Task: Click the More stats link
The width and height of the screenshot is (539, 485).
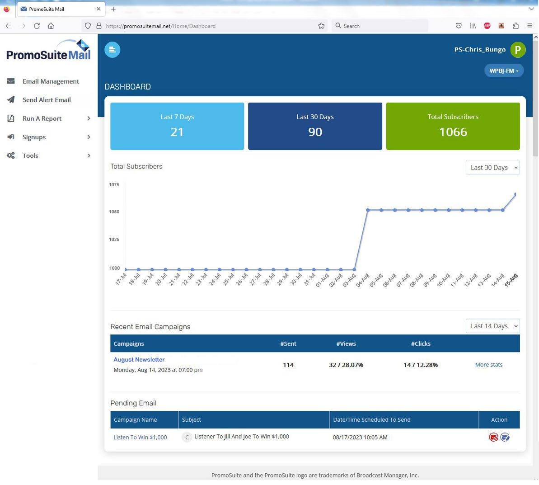Action: 488,365
